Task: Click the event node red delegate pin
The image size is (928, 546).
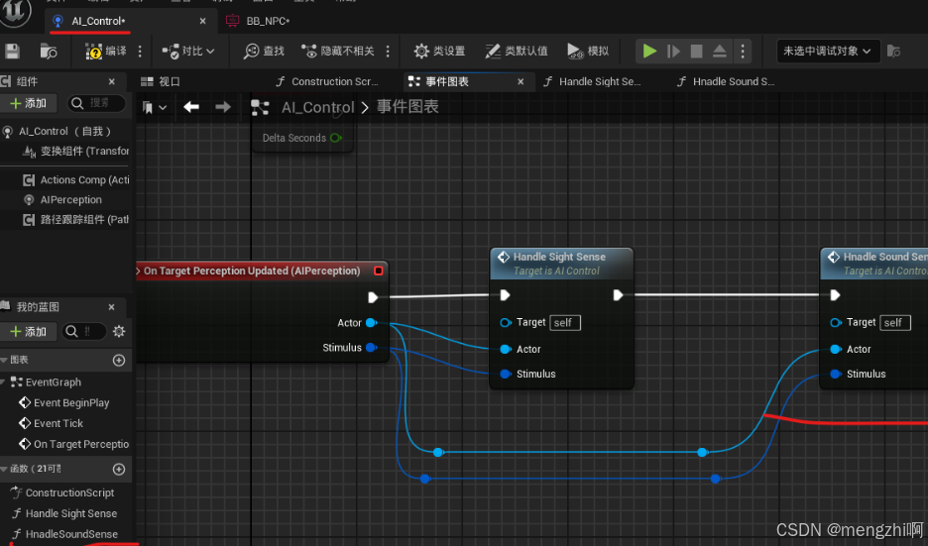Action: click(x=378, y=271)
